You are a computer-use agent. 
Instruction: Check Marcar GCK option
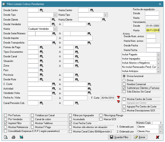pos(101,119)
